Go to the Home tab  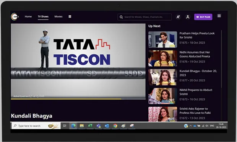[28, 16]
